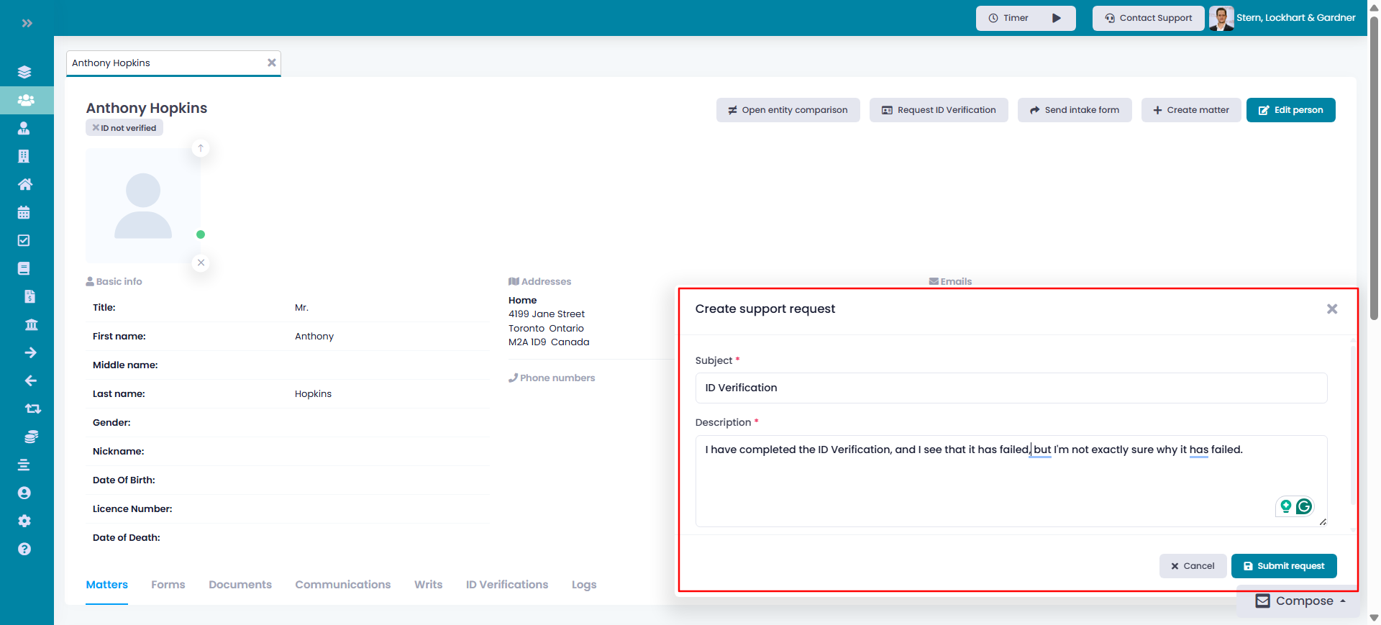Viewport: 1381px width, 625px height.
Task: Click the Create matter button
Action: pos(1191,110)
